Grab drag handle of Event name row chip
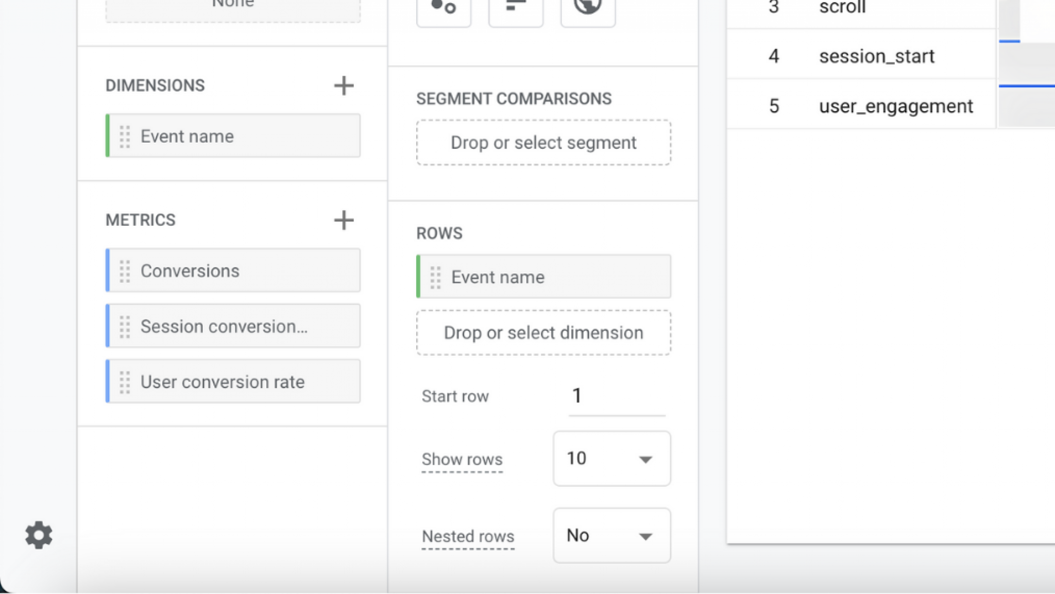The height and width of the screenshot is (594, 1055). 435,277
